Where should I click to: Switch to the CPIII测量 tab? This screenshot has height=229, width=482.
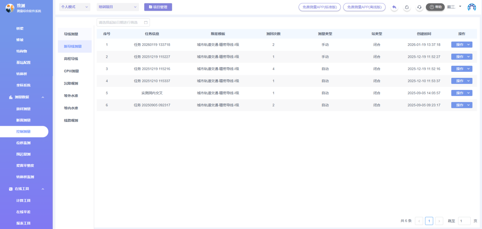coord(71,71)
